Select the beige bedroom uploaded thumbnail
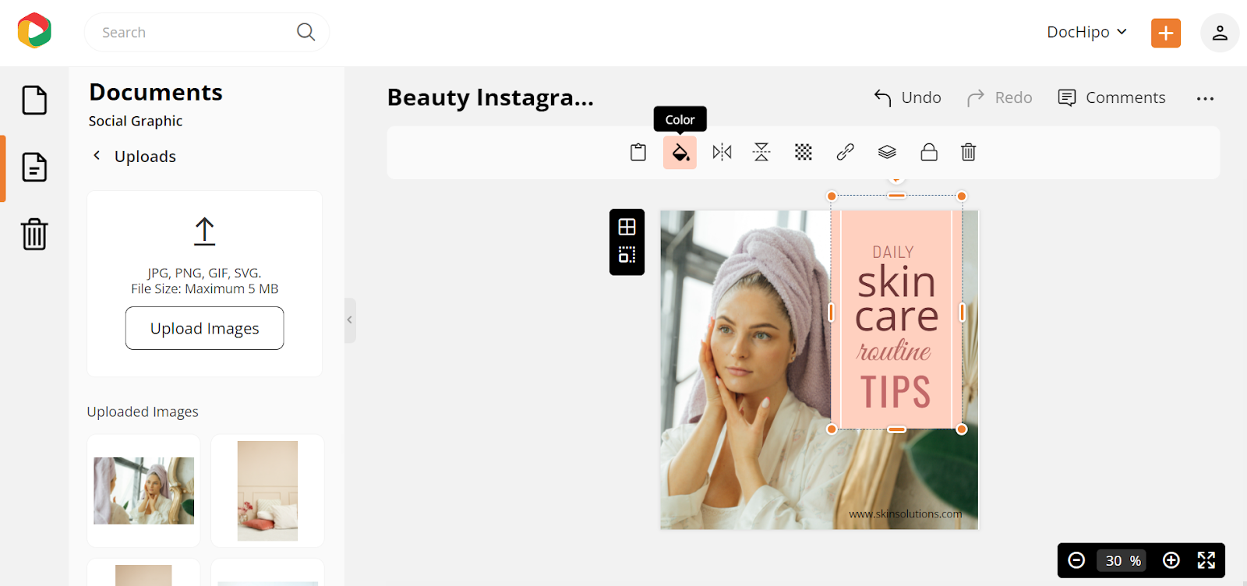 pyautogui.click(x=267, y=491)
